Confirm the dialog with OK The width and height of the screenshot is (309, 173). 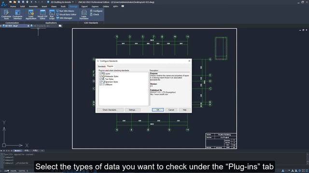point(158,110)
